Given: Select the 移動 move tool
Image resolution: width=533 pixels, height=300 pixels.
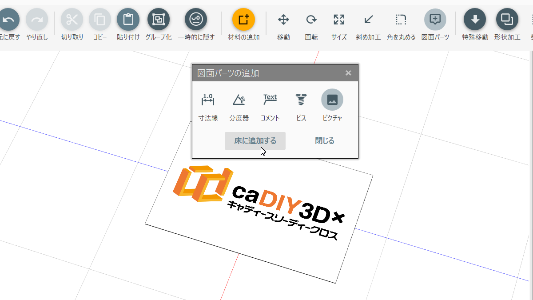Looking at the screenshot, I should (283, 20).
